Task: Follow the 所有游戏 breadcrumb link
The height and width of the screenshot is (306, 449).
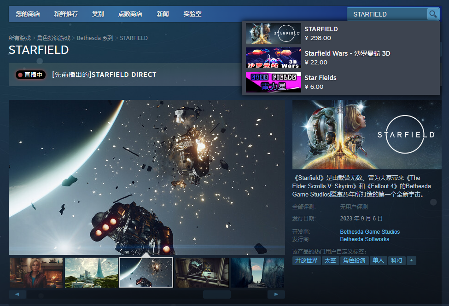Action: [19, 38]
